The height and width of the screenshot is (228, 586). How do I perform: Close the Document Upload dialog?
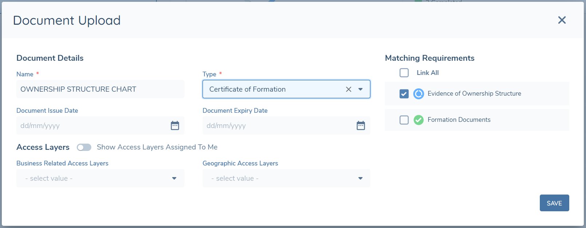pos(562,20)
